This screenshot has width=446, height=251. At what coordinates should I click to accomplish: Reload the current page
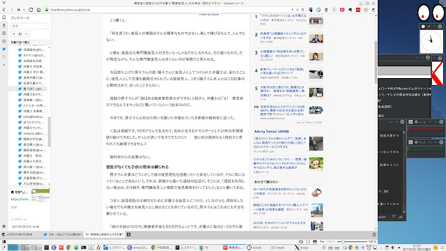pyautogui.click(x=31, y=10)
